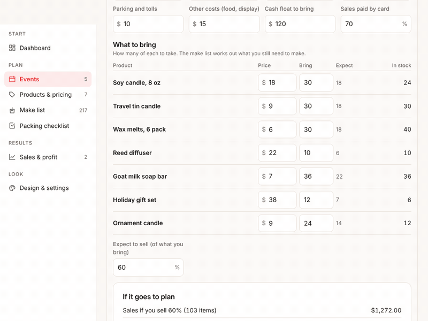Click the Sales & profit chart icon
Viewport: 428px width, 321px height.
tap(12, 157)
